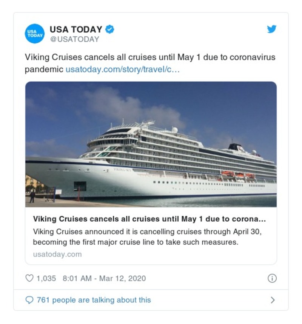Click the blue verified badge checkmark
This screenshot has width=302, height=324.
[x=109, y=29]
